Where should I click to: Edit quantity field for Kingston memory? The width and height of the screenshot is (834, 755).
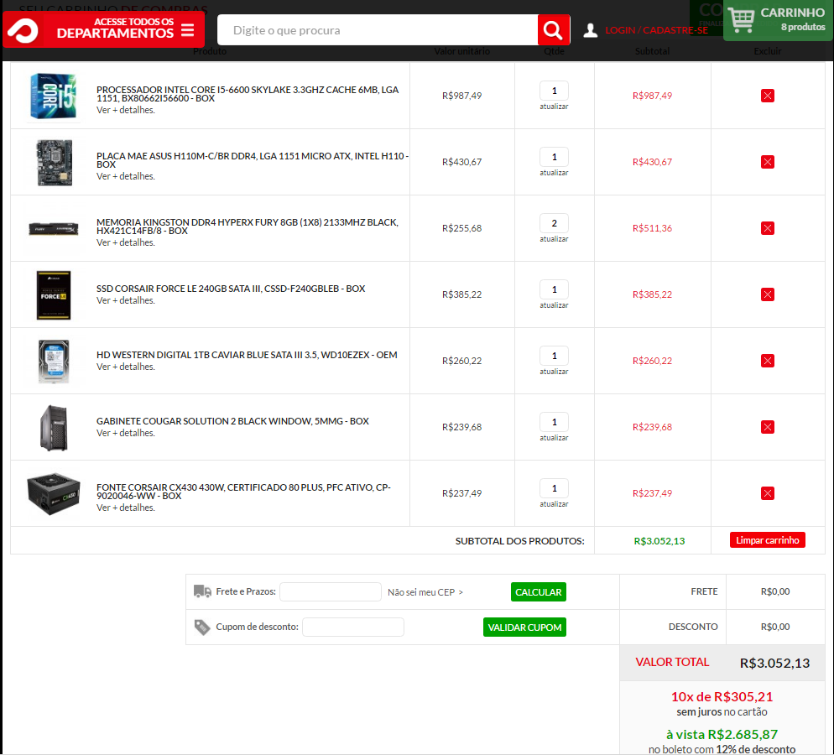click(x=554, y=223)
